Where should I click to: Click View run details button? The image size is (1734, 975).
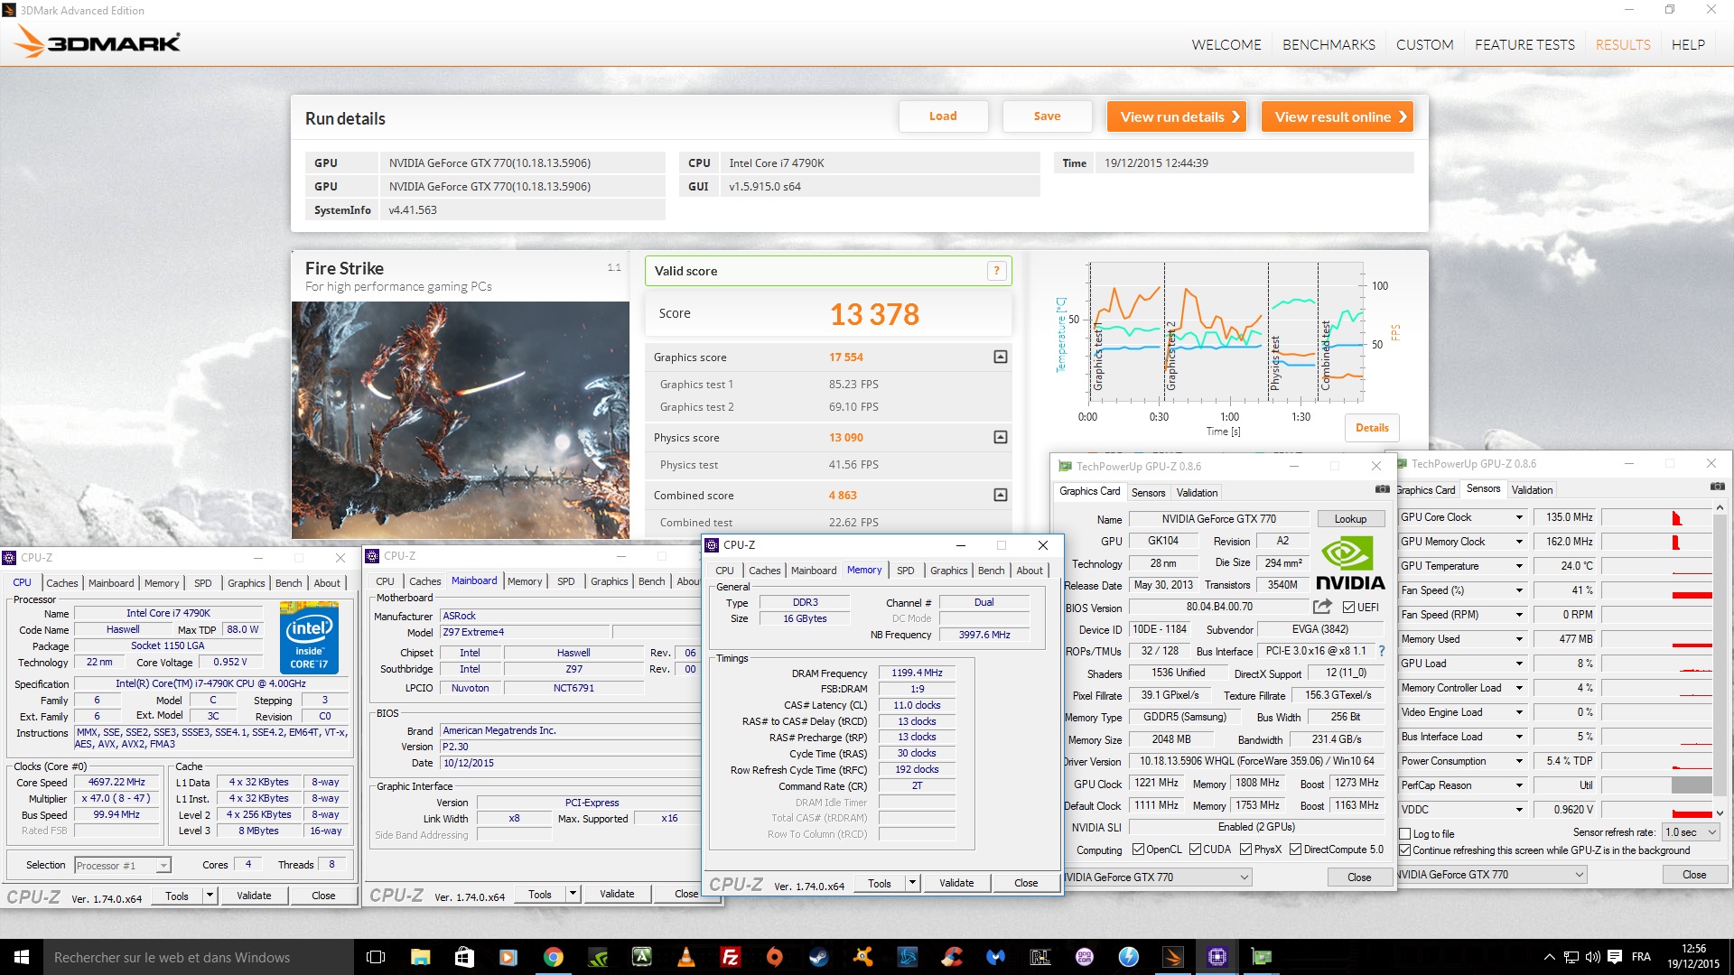click(x=1176, y=116)
